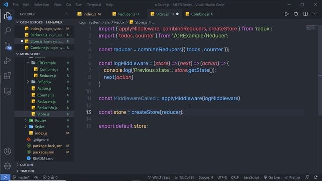Open README.md in the file tree
The width and height of the screenshot is (322, 181).
coord(44,158)
